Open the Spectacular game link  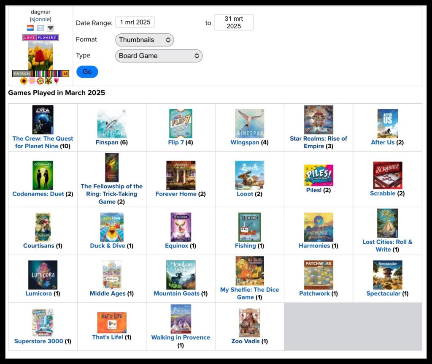[x=383, y=293]
